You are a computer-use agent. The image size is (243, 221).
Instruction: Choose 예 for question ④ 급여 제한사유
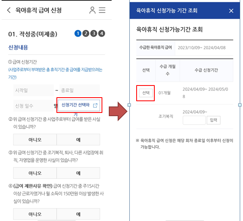point(78,214)
